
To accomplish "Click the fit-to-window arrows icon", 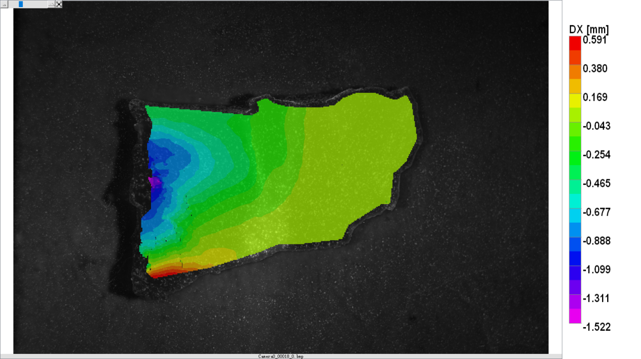I will tap(59, 4).
